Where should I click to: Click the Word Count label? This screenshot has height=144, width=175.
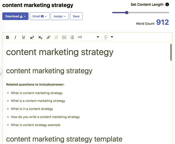[145, 23]
